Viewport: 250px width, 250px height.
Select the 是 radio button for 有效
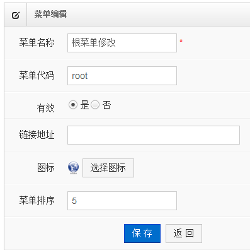click(x=73, y=105)
